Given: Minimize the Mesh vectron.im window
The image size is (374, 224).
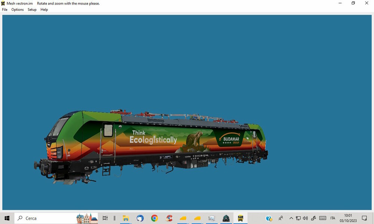Looking at the screenshot, I should pyautogui.click(x=340, y=3).
